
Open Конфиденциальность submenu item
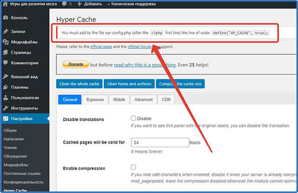[x=24, y=182]
